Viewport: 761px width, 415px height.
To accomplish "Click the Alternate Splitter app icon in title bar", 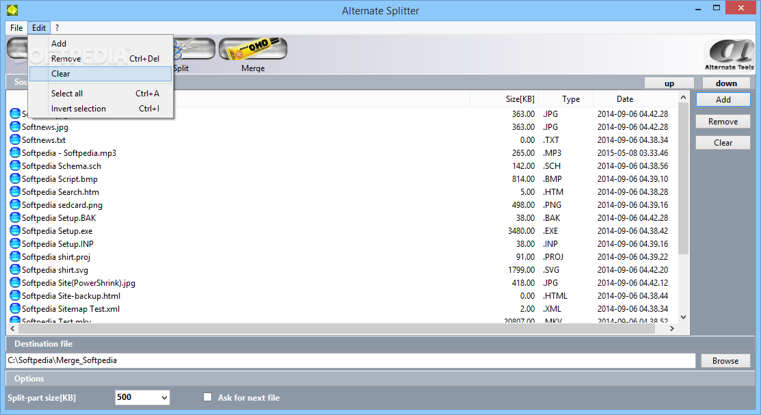I will point(12,10).
